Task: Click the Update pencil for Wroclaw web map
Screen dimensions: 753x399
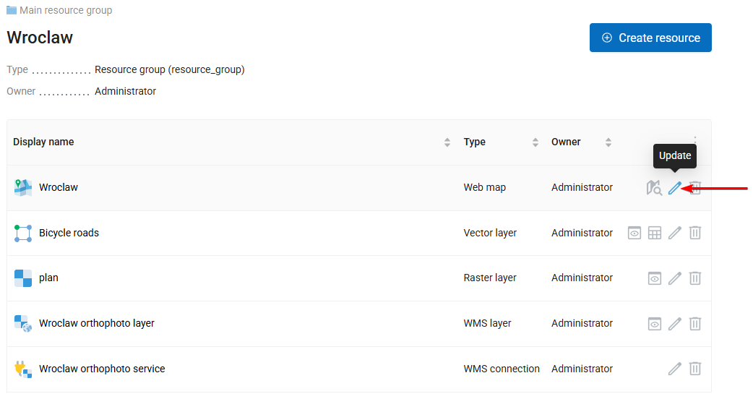Action: pos(674,188)
